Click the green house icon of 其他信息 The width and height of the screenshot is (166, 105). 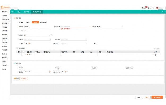point(15,63)
